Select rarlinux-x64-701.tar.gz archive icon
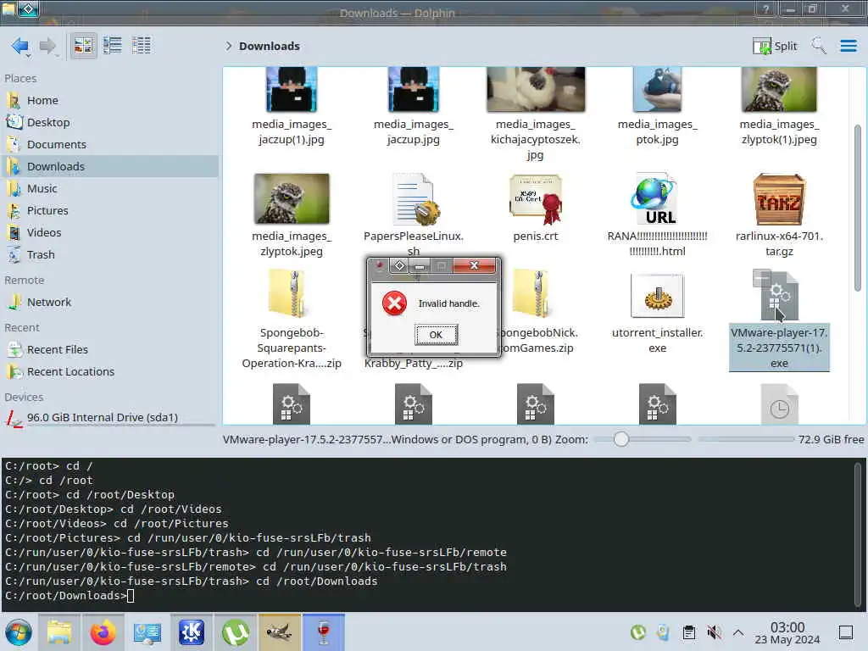868x651 pixels. click(779, 198)
